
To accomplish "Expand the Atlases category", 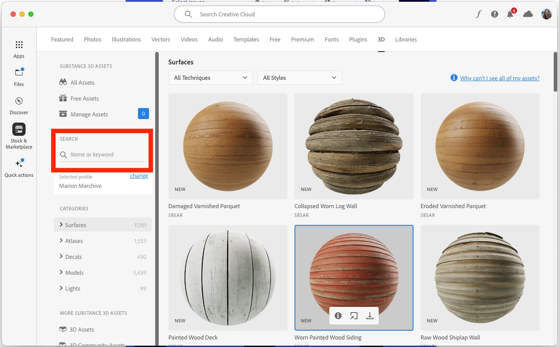I will point(61,240).
